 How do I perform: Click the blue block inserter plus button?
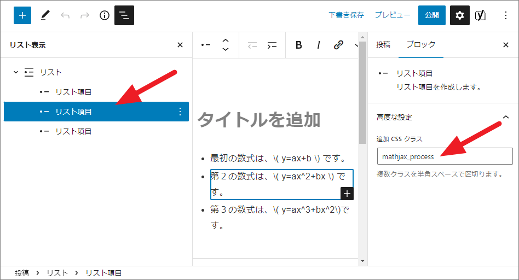22,15
